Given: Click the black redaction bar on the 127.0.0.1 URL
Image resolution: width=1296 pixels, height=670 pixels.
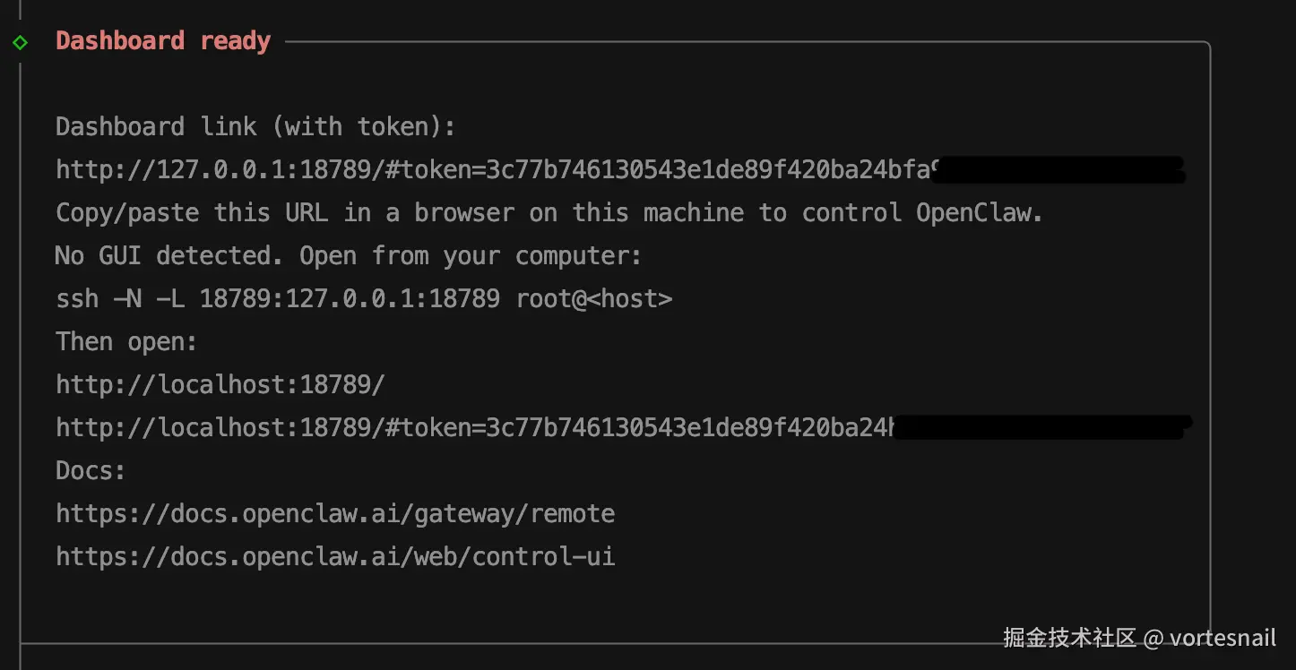Looking at the screenshot, I should tap(1059, 169).
